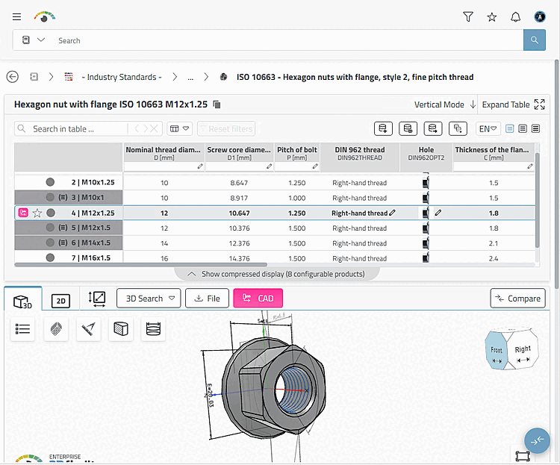
Task: Open the filter funnel icon
Action: click(x=468, y=16)
